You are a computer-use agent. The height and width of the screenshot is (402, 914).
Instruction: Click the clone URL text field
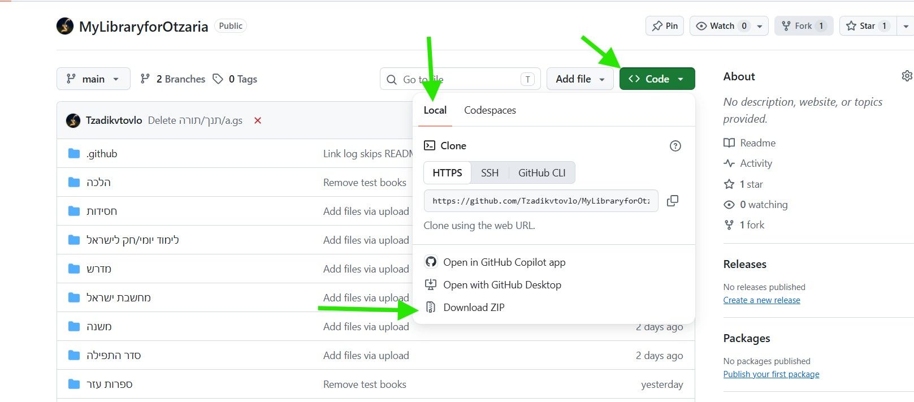pyautogui.click(x=541, y=201)
